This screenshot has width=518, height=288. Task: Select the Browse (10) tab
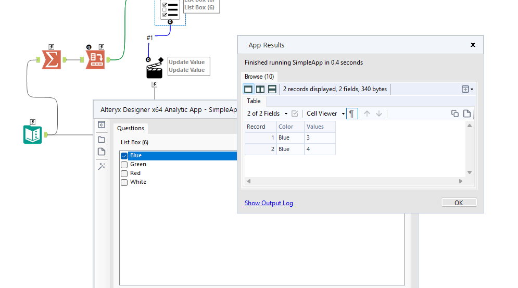259,77
